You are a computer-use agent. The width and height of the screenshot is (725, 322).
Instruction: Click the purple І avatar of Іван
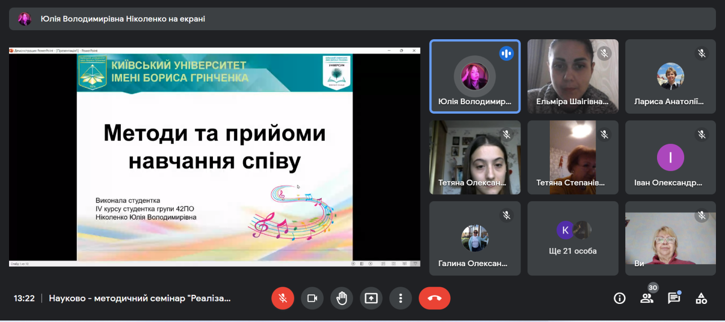pyautogui.click(x=671, y=157)
